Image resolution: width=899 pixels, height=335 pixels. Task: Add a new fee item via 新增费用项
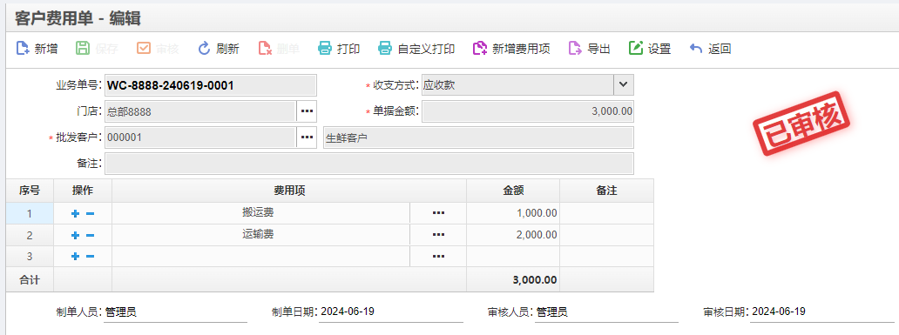(x=511, y=49)
